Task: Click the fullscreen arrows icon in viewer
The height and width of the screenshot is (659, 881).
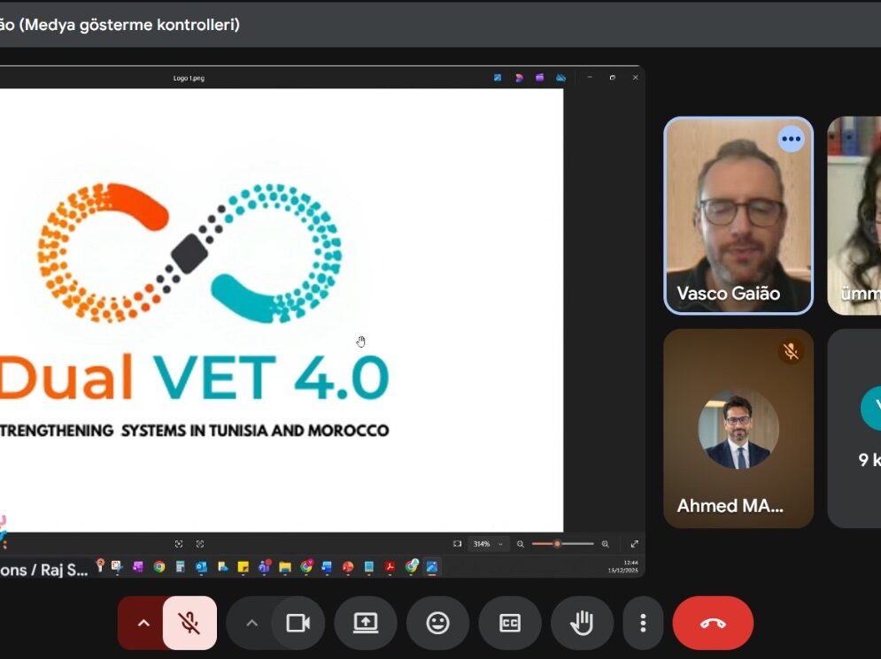Action: point(634,544)
